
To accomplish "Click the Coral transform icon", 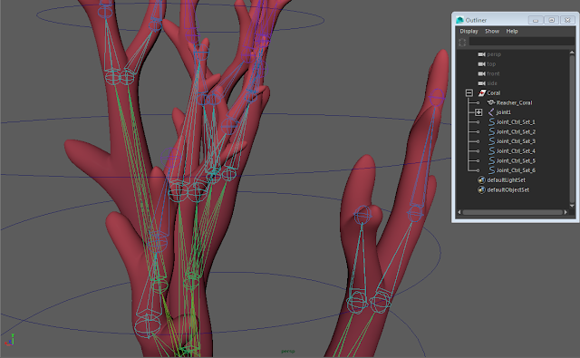I will click(481, 92).
